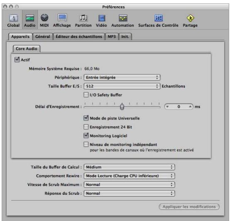
Task: Open the Affichage display preferences icon
Action: pyautogui.click(x=62, y=18)
